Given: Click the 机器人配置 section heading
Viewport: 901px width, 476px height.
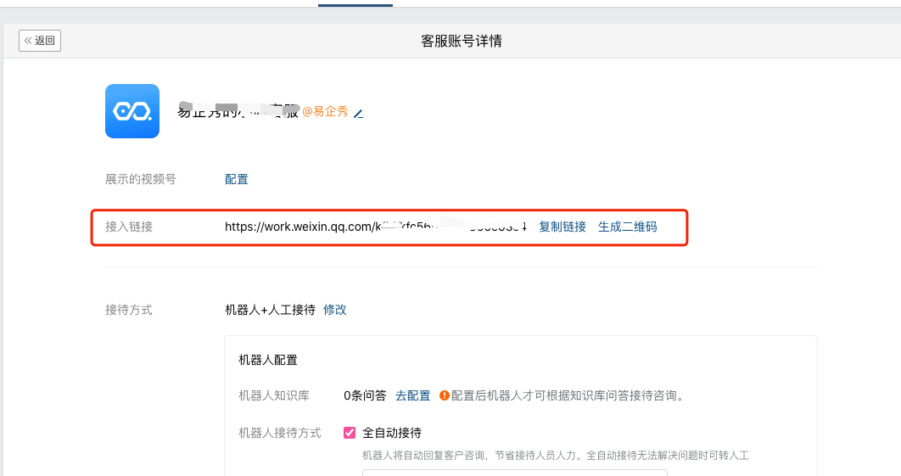Looking at the screenshot, I should click(x=268, y=360).
